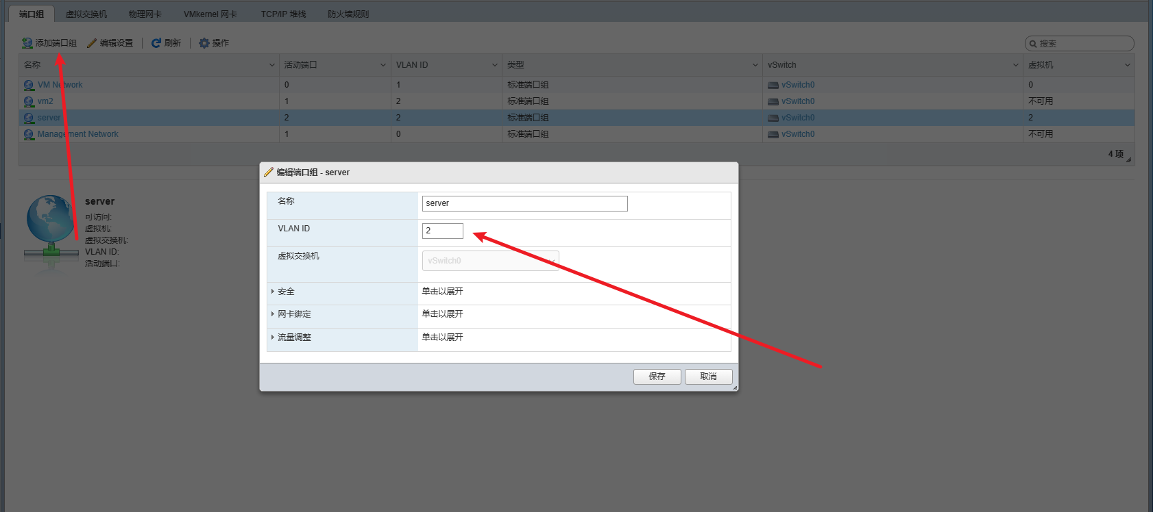
Task: Expand the 网卡绑定 NIC teaming section
Action: pos(273,314)
